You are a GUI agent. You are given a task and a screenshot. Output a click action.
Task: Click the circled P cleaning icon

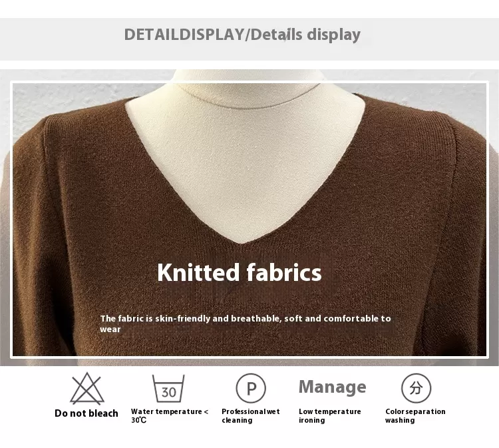[251, 388]
